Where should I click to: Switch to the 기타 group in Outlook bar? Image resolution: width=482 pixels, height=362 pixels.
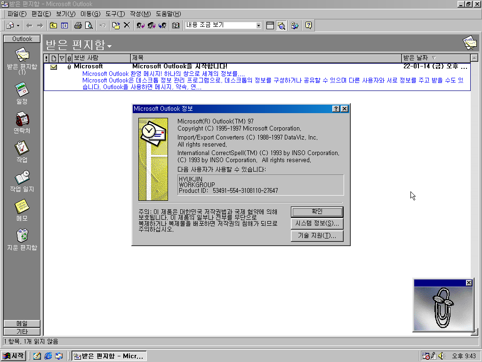(x=22, y=331)
